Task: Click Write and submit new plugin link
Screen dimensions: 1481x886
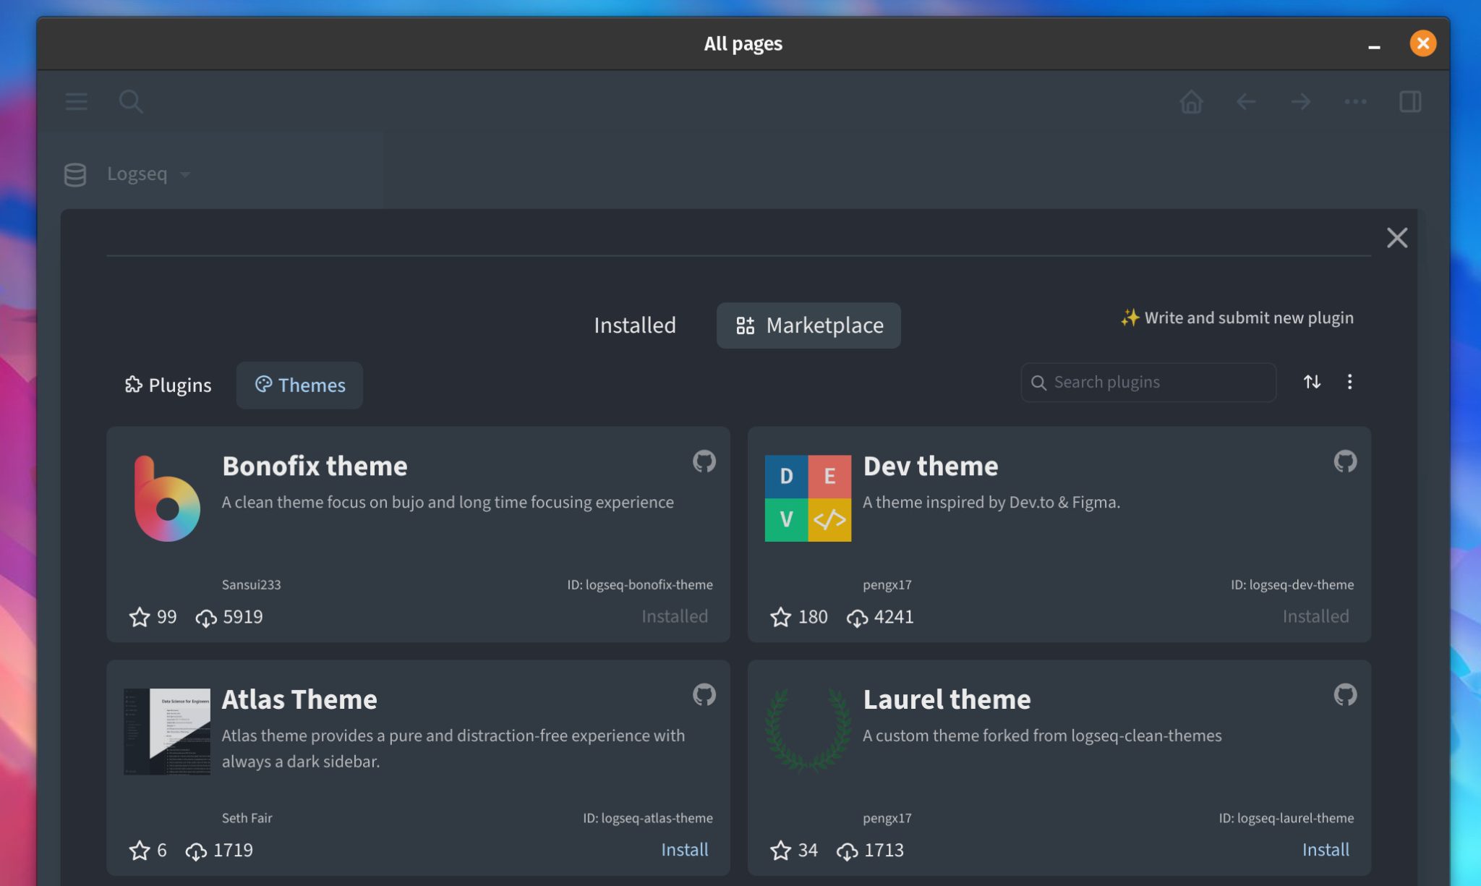Action: click(x=1237, y=318)
